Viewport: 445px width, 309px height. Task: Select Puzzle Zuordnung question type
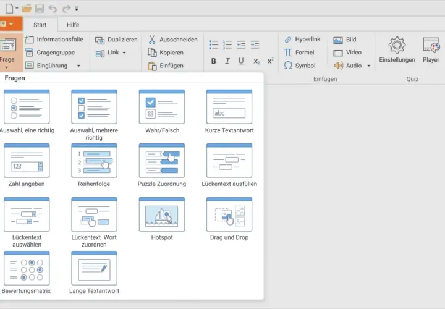pos(162,165)
